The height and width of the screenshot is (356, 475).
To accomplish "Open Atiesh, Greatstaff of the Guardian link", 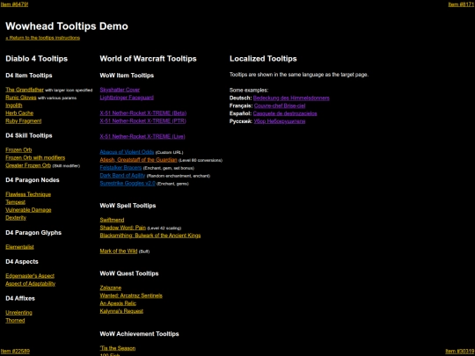I will tap(138, 160).
